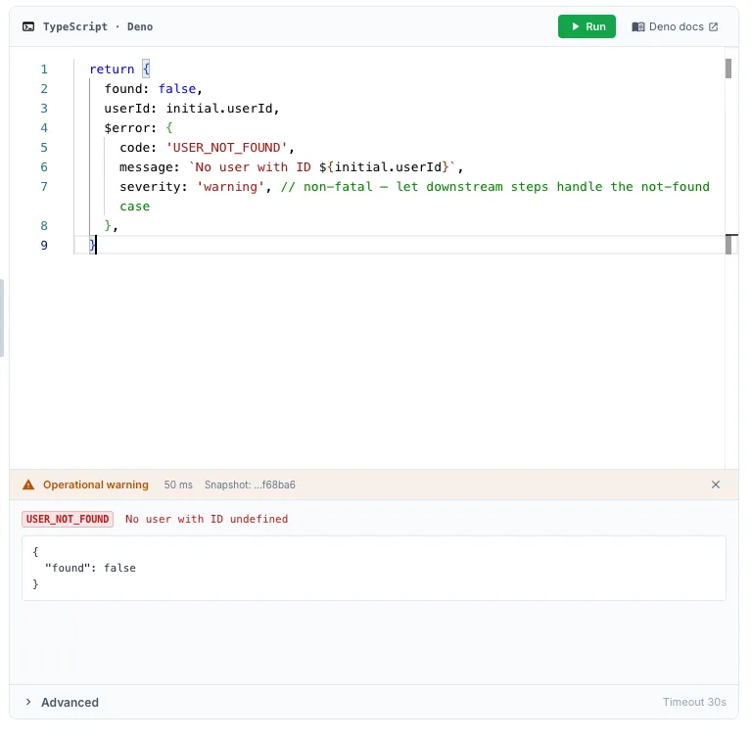751x738 pixels.
Task: Click the orange warning triangle icon
Action: pyautogui.click(x=28, y=484)
